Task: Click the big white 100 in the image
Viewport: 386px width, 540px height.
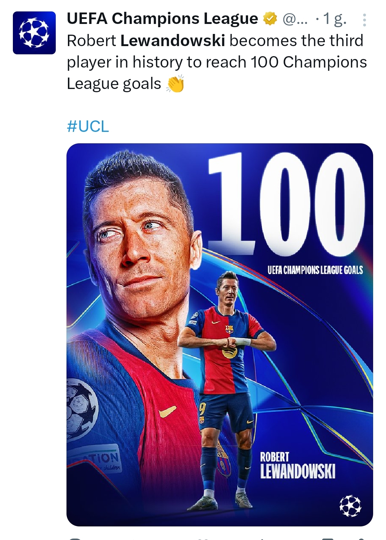Action: [286, 204]
